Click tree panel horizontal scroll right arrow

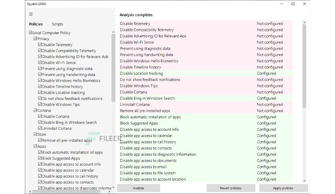[x=109, y=192]
